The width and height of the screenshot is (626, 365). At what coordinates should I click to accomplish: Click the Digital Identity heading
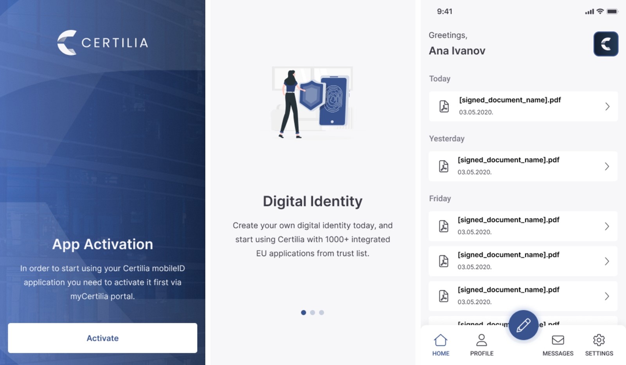(313, 201)
